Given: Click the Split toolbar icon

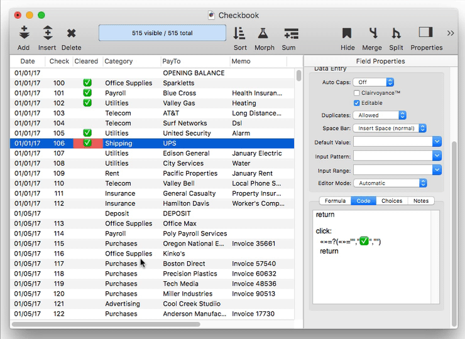Looking at the screenshot, I should coord(396,33).
